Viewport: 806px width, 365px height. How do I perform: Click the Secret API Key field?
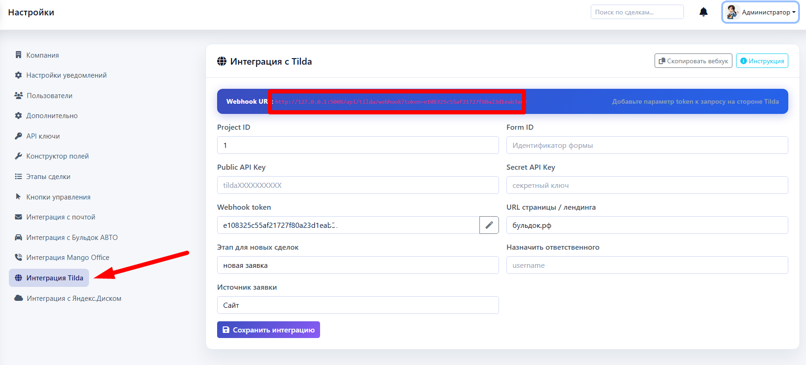(x=647, y=185)
